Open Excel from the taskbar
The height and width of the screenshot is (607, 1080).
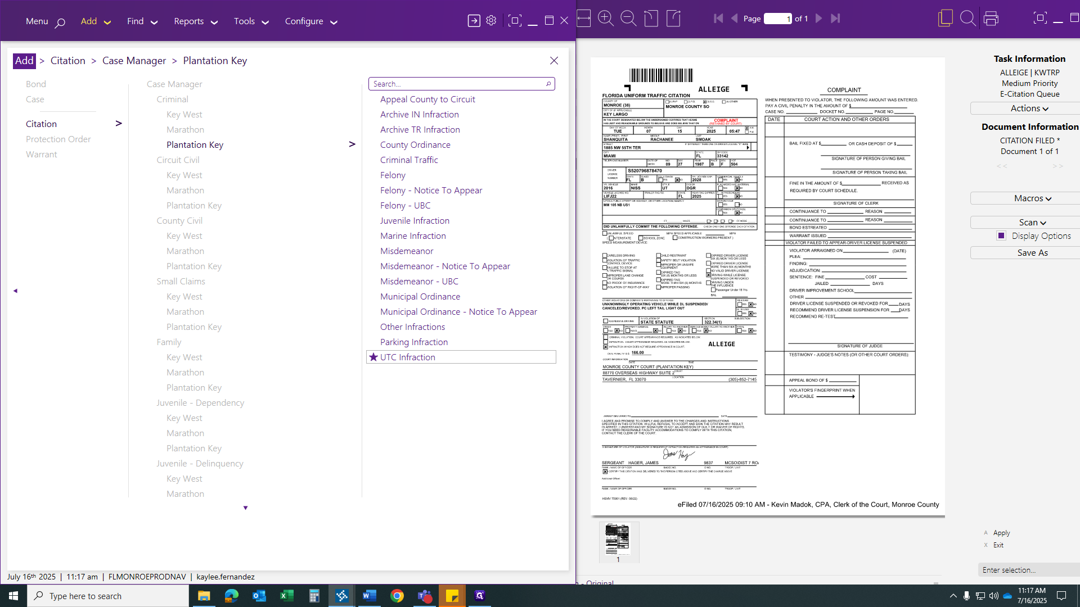point(287,596)
